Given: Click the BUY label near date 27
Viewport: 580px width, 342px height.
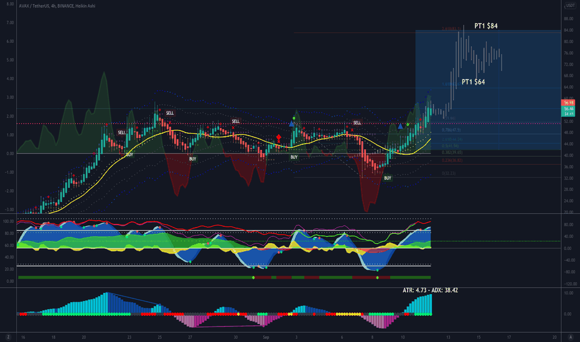Looking at the screenshot, I should [x=193, y=159].
